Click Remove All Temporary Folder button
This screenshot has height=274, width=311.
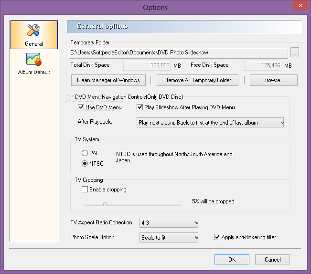pyautogui.click(x=198, y=80)
